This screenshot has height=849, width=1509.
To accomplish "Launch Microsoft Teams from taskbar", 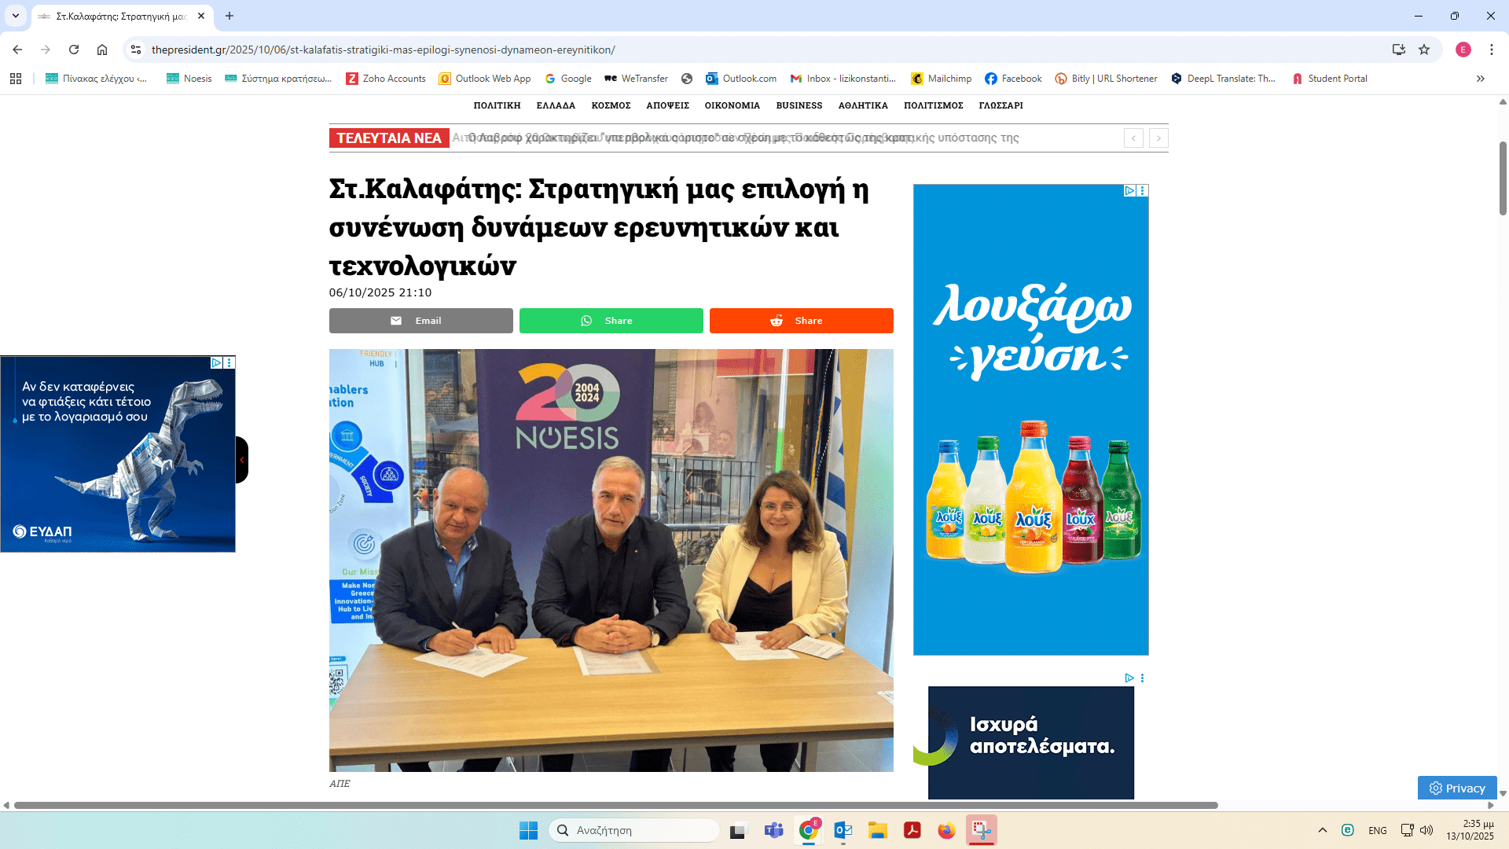I will (x=773, y=830).
